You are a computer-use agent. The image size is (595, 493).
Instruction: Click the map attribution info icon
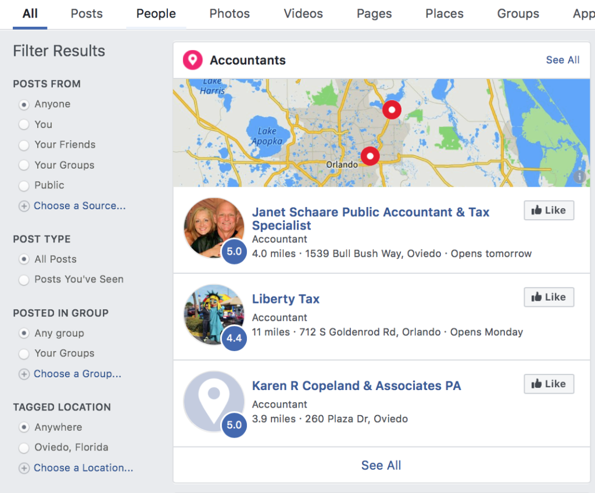point(580,177)
